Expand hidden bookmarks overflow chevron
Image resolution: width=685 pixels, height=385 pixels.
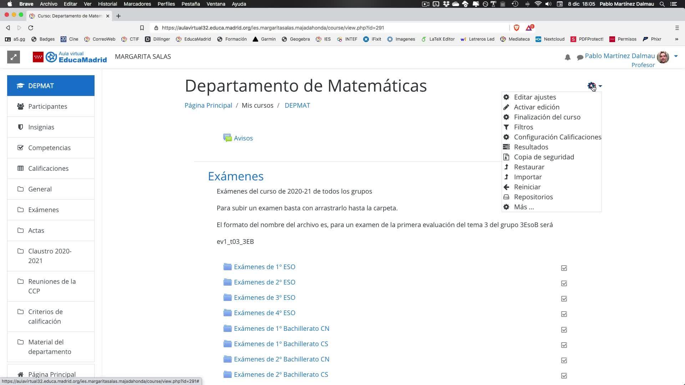676,39
